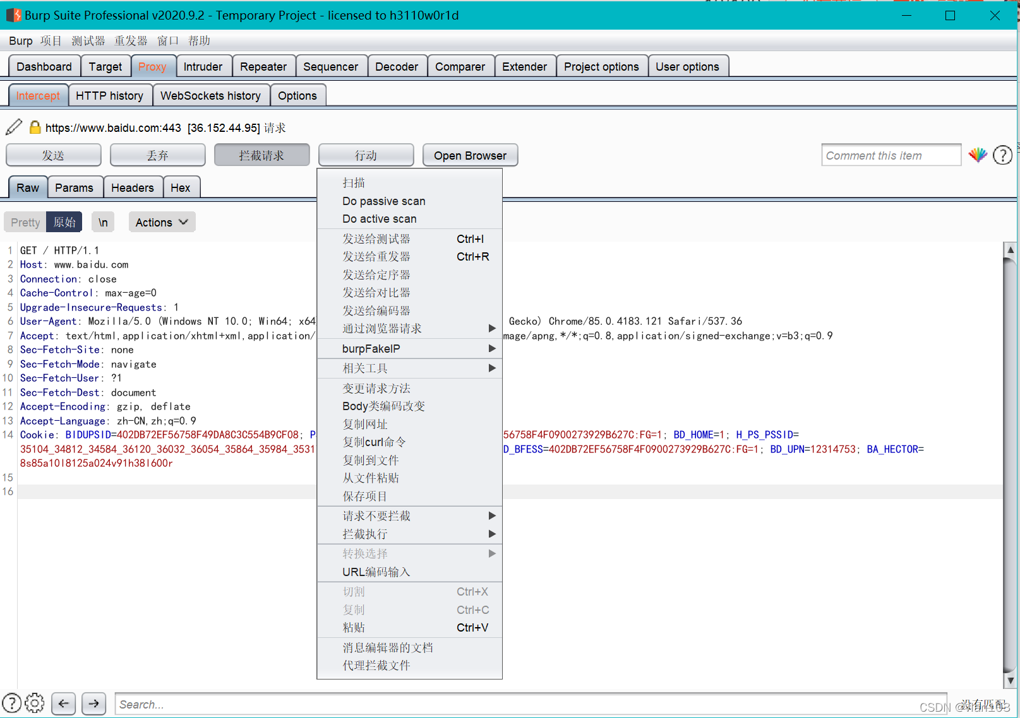The image size is (1020, 718).
Task: Open the Burp menu
Action: pos(21,40)
